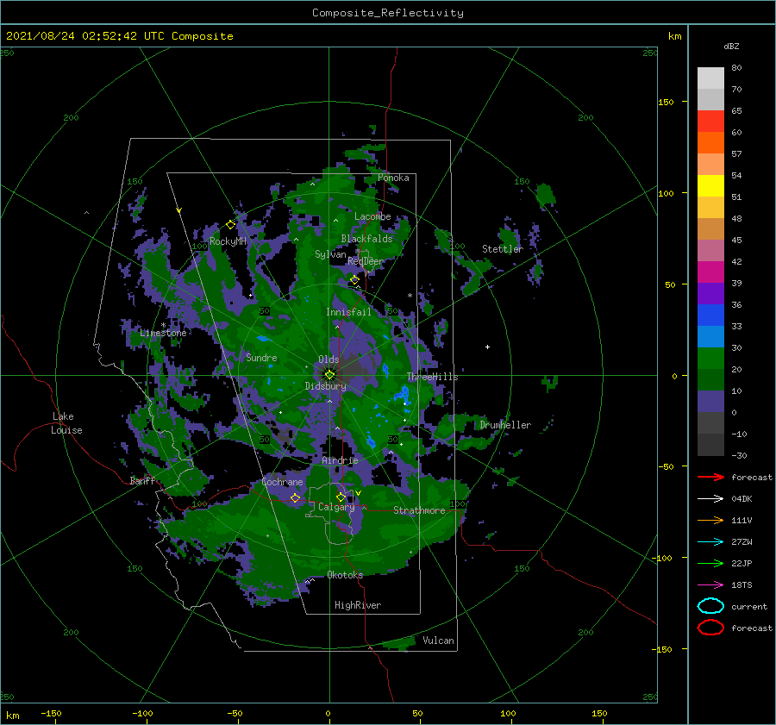Click the yellow diamond marker near RockyMH

[x=230, y=225]
